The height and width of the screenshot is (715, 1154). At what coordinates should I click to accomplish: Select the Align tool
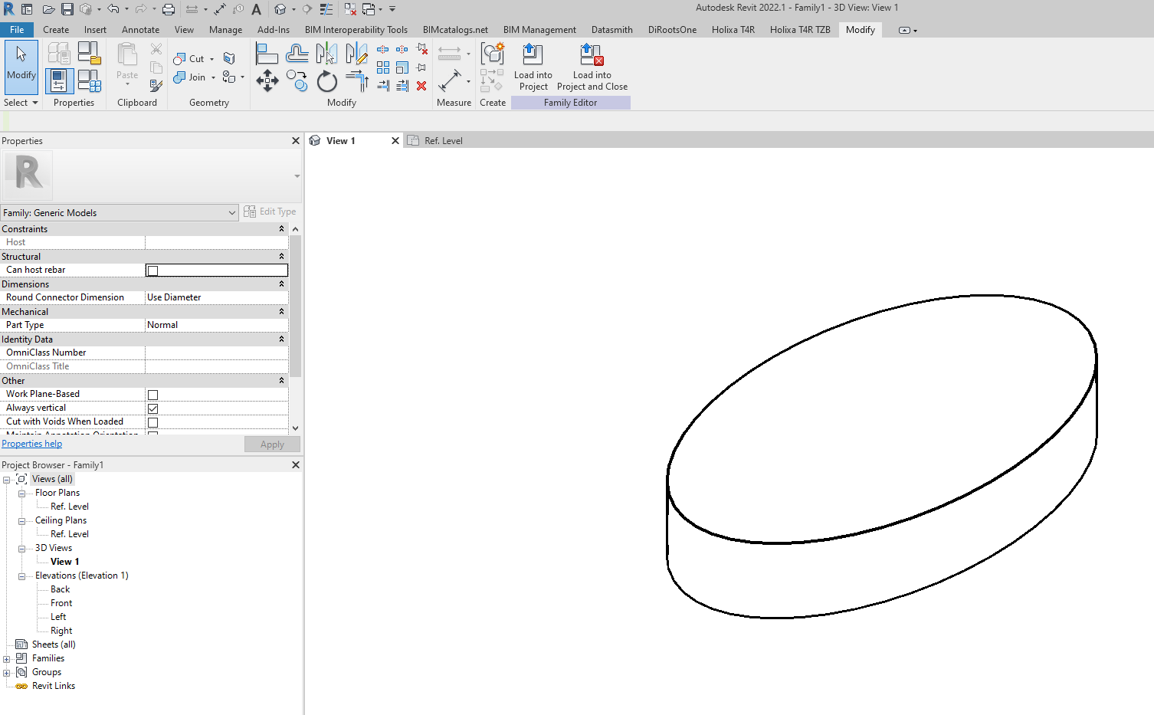pyautogui.click(x=267, y=54)
